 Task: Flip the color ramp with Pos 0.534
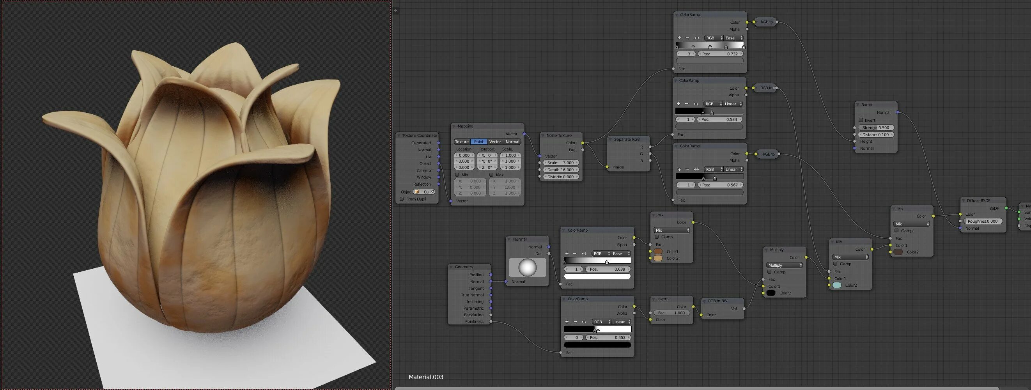tap(696, 104)
